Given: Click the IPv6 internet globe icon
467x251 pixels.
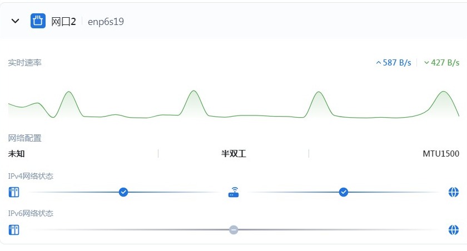Looking at the screenshot, I should (x=454, y=229).
